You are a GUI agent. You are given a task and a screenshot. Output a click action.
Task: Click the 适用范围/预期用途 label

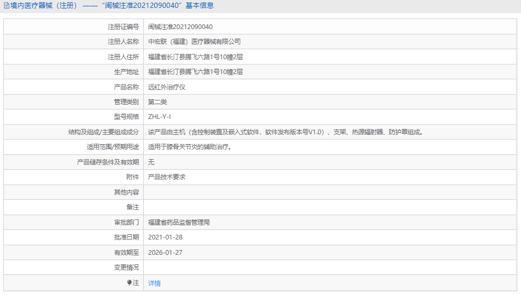113,146
